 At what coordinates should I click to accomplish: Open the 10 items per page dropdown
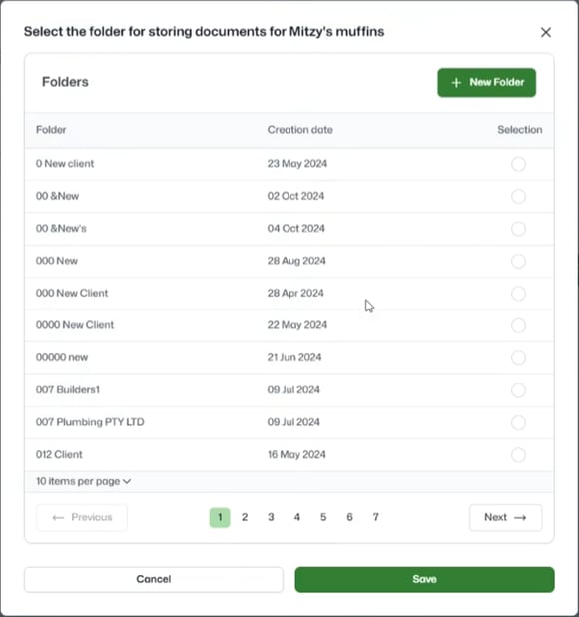pos(84,481)
